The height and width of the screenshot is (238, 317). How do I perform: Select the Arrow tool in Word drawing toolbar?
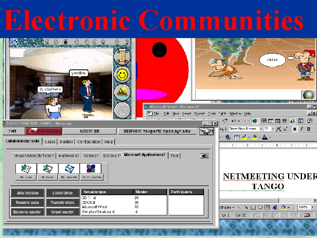click(246, 207)
